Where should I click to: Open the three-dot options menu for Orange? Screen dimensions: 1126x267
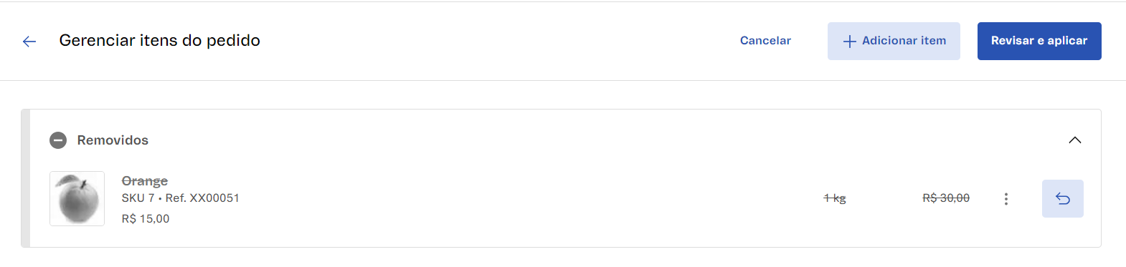click(1006, 199)
